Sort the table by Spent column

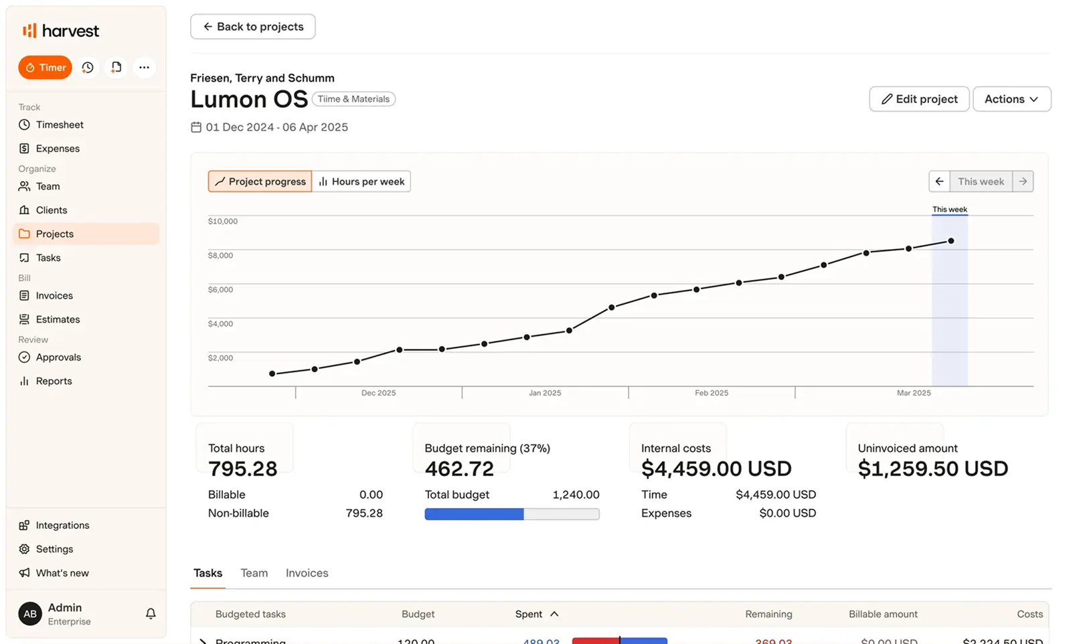click(x=537, y=614)
